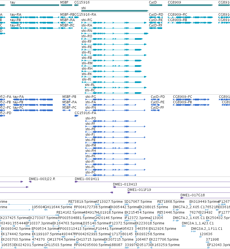
Task: Select the shi-RH transcript label
Action: point(87,69)
